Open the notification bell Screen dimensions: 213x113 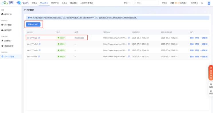click(x=202, y=3)
